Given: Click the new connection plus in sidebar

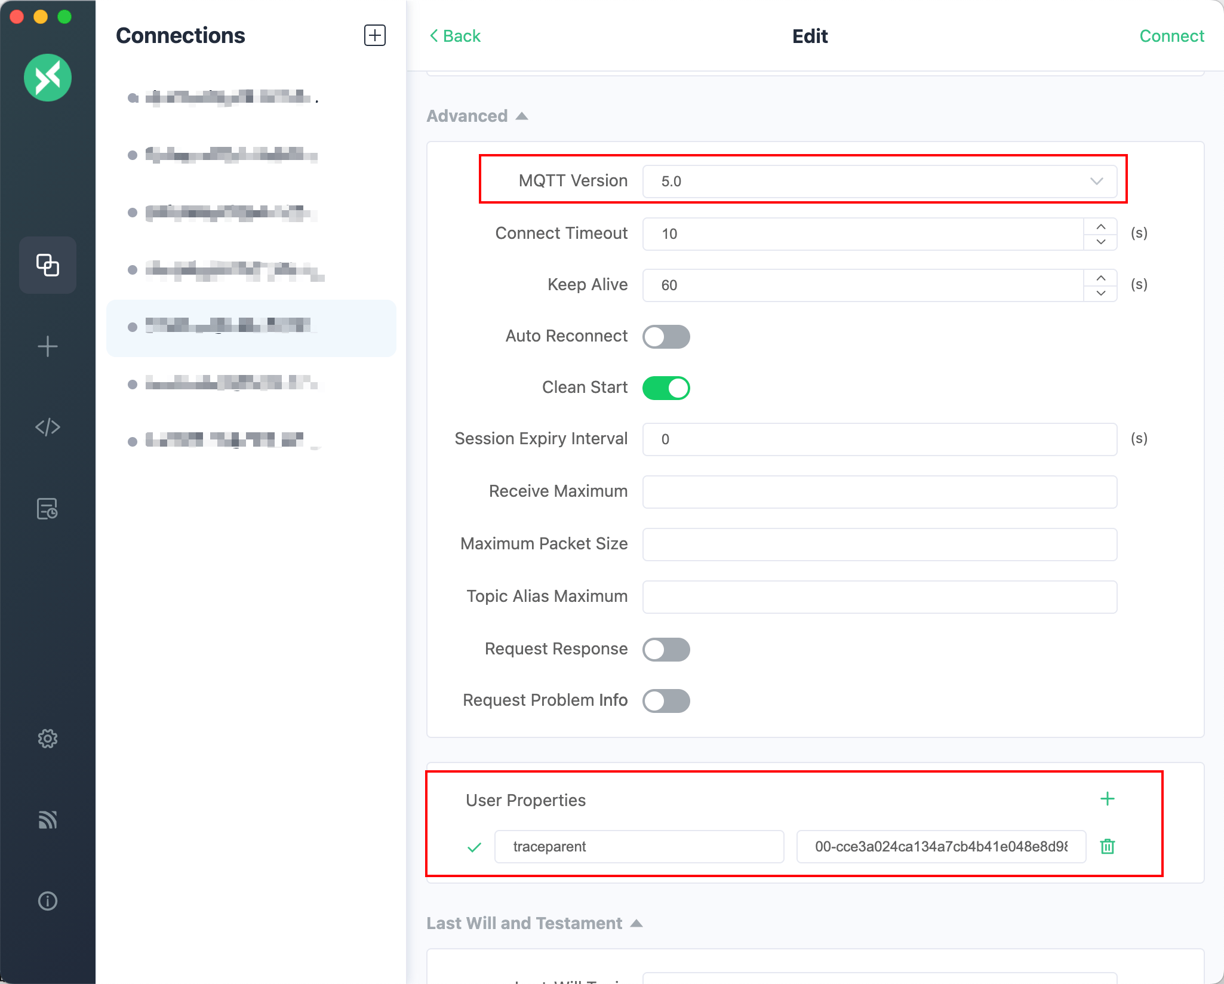Looking at the screenshot, I should point(48,346).
